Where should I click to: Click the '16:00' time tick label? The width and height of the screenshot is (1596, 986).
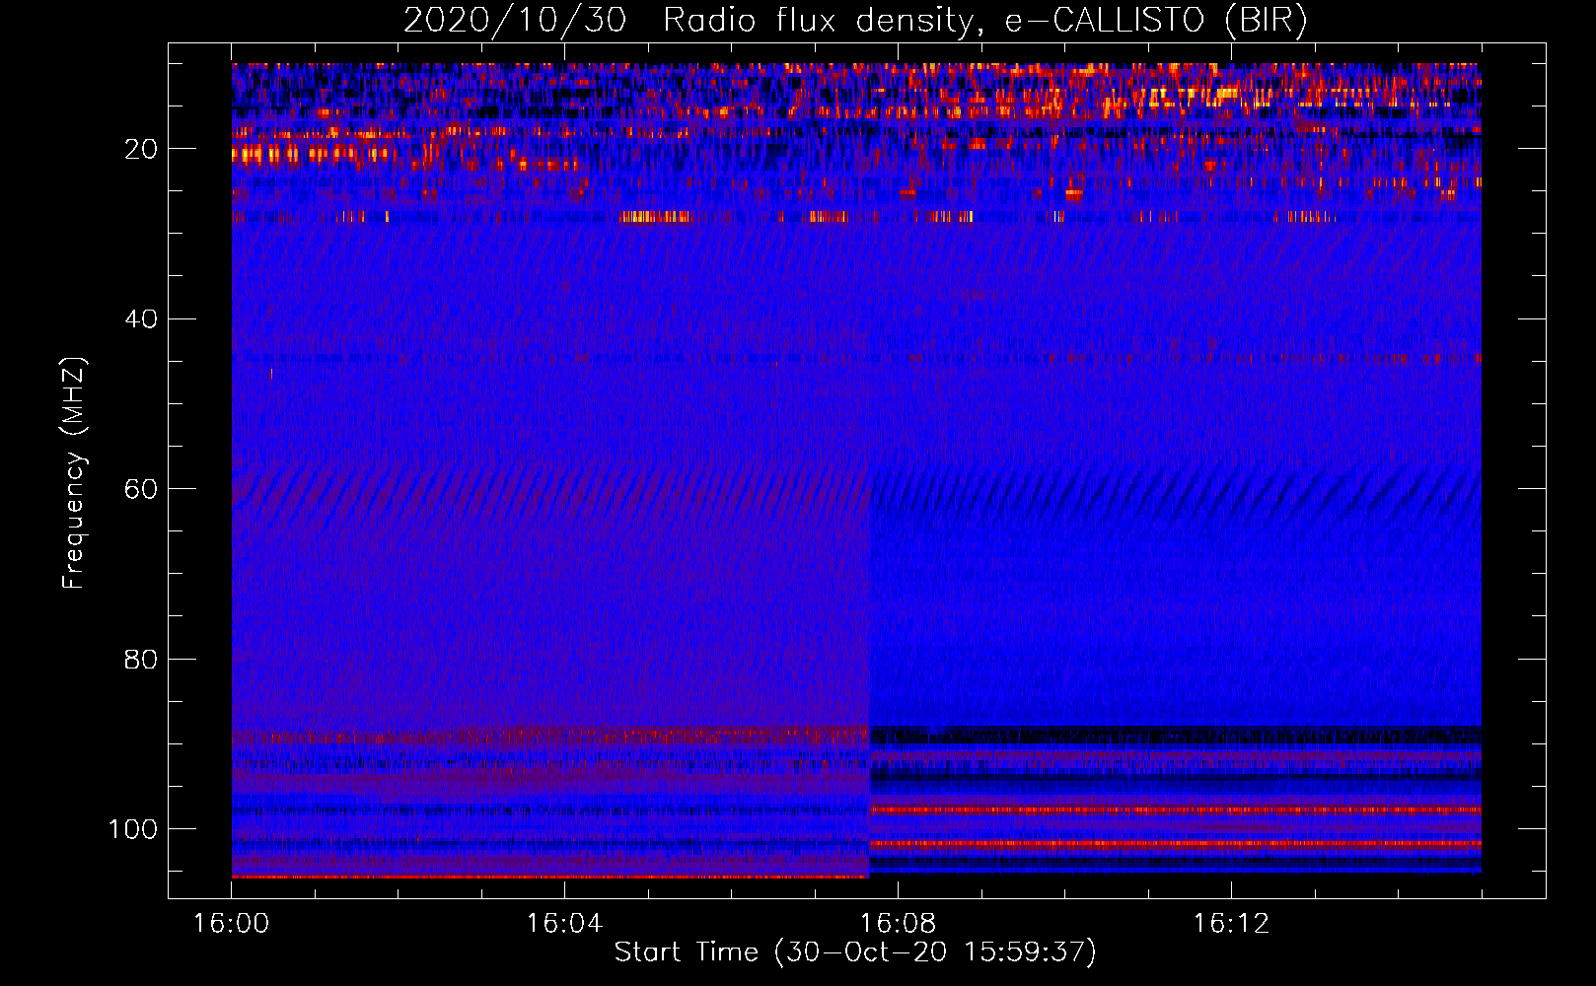tap(231, 923)
